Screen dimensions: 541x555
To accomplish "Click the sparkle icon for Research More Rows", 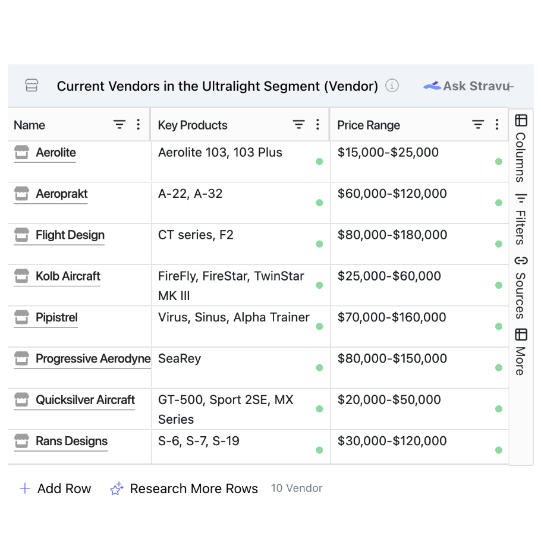I will [x=117, y=489].
